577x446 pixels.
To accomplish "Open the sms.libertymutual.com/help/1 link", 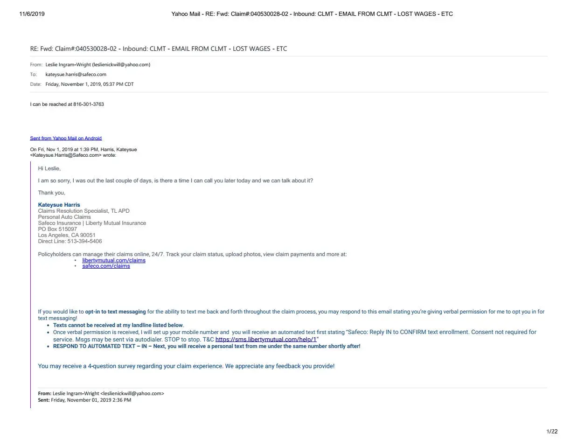I will pyautogui.click(x=266, y=339).
